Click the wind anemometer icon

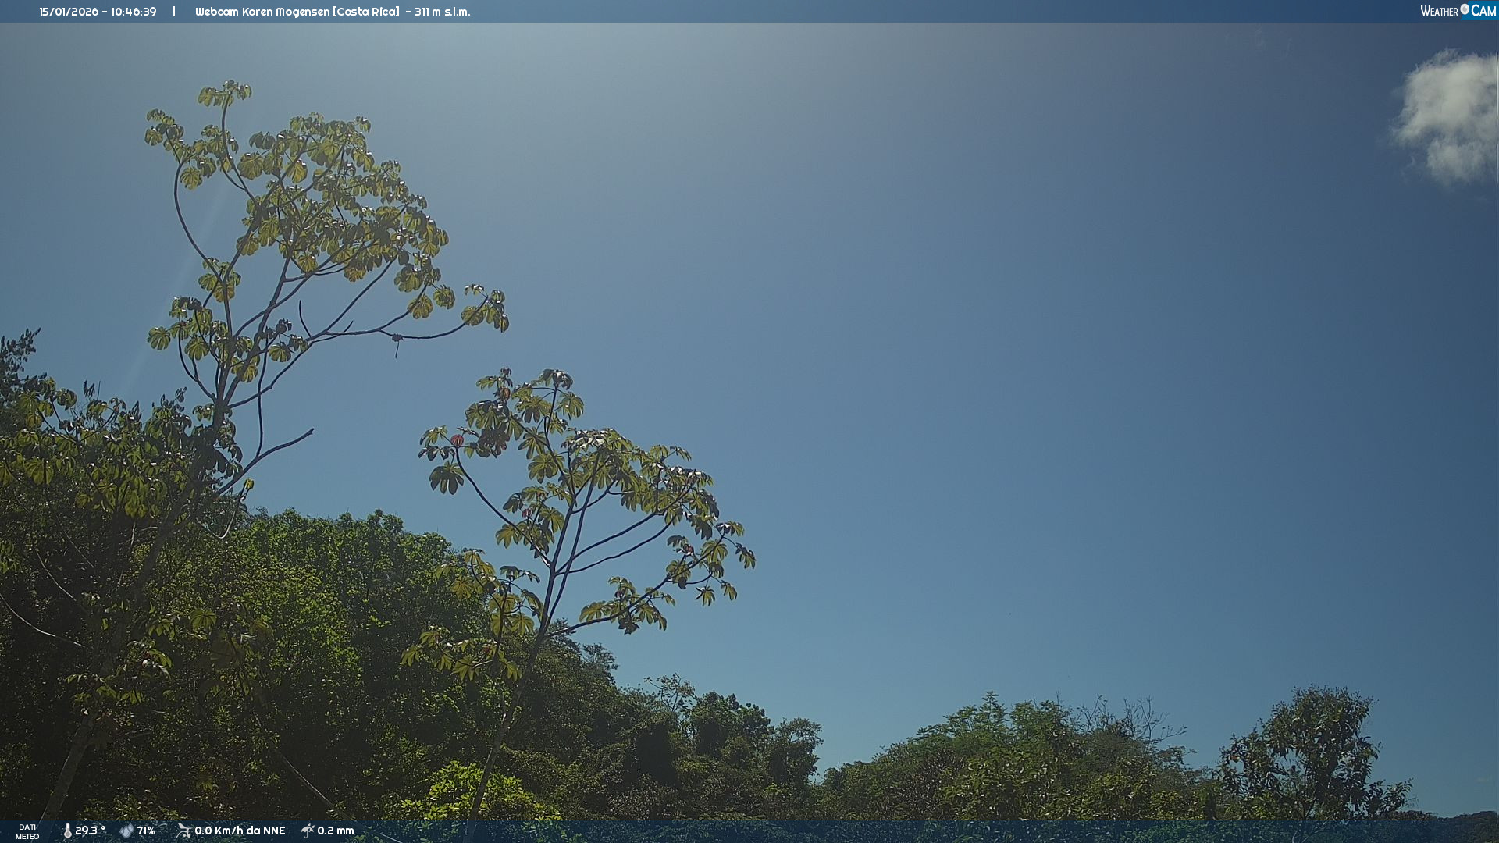(x=183, y=831)
